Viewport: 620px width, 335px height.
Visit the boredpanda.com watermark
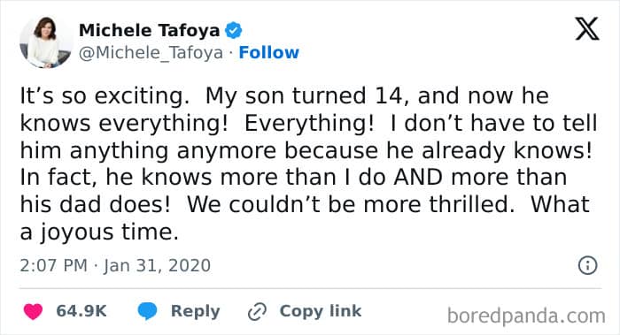click(526, 316)
